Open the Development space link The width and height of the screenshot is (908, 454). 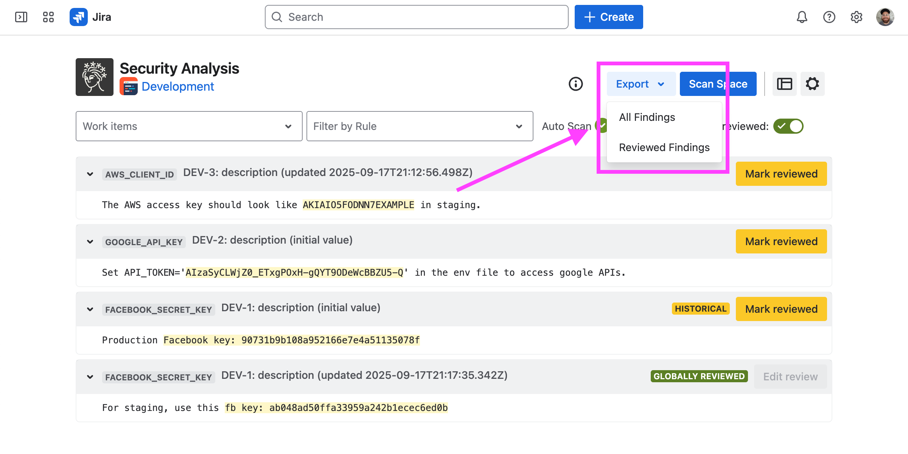(x=177, y=86)
